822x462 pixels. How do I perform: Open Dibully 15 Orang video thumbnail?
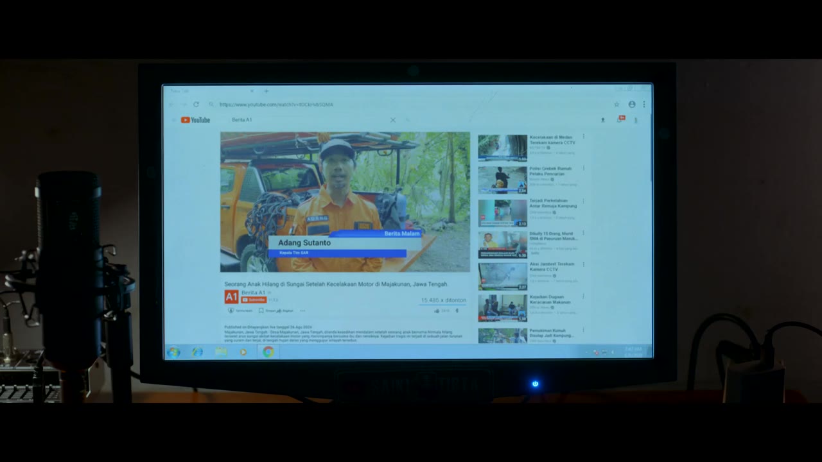[502, 244]
